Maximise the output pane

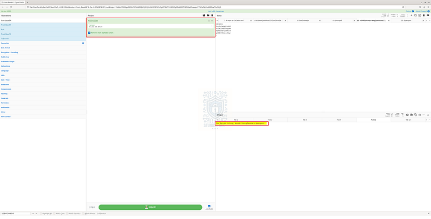click(428, 115)
